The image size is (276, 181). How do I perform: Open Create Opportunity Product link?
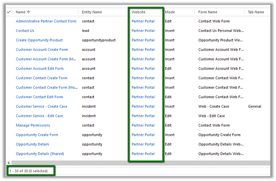click(x=40, y=40)
